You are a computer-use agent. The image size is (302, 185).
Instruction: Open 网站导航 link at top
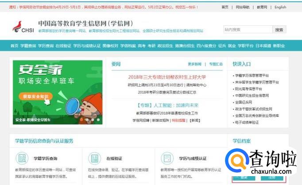point(243,7)
